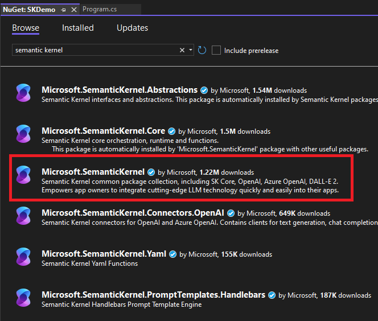Select Microsoft.SemanticKernel.Connectors.OpenAI package title

coord(133,213)
